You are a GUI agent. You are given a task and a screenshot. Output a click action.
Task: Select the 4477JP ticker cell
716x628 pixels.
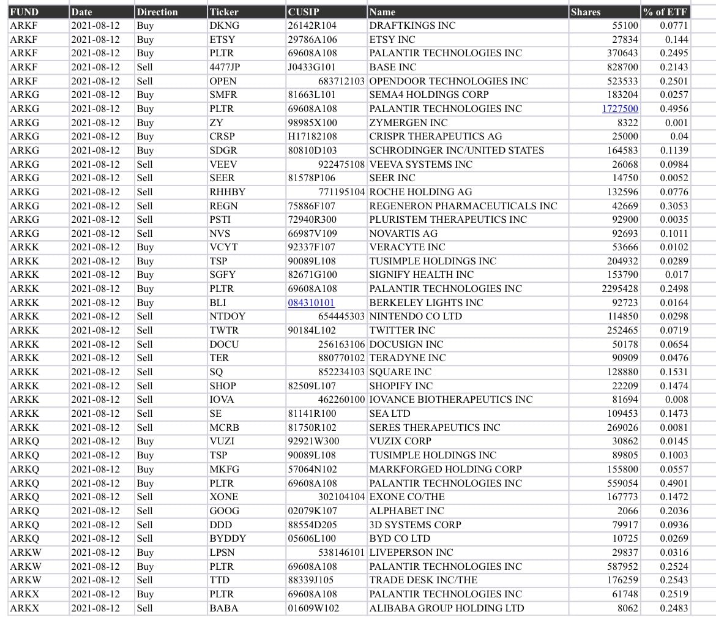[247, 67]
